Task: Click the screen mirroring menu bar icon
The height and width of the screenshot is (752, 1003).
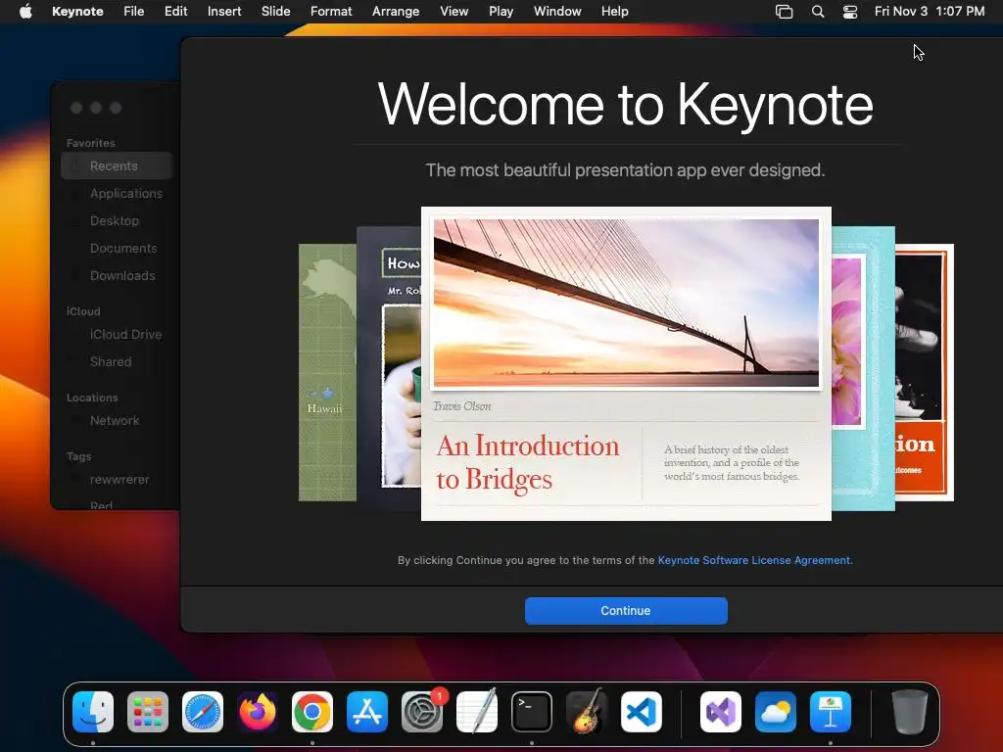Action: [785, 12]
